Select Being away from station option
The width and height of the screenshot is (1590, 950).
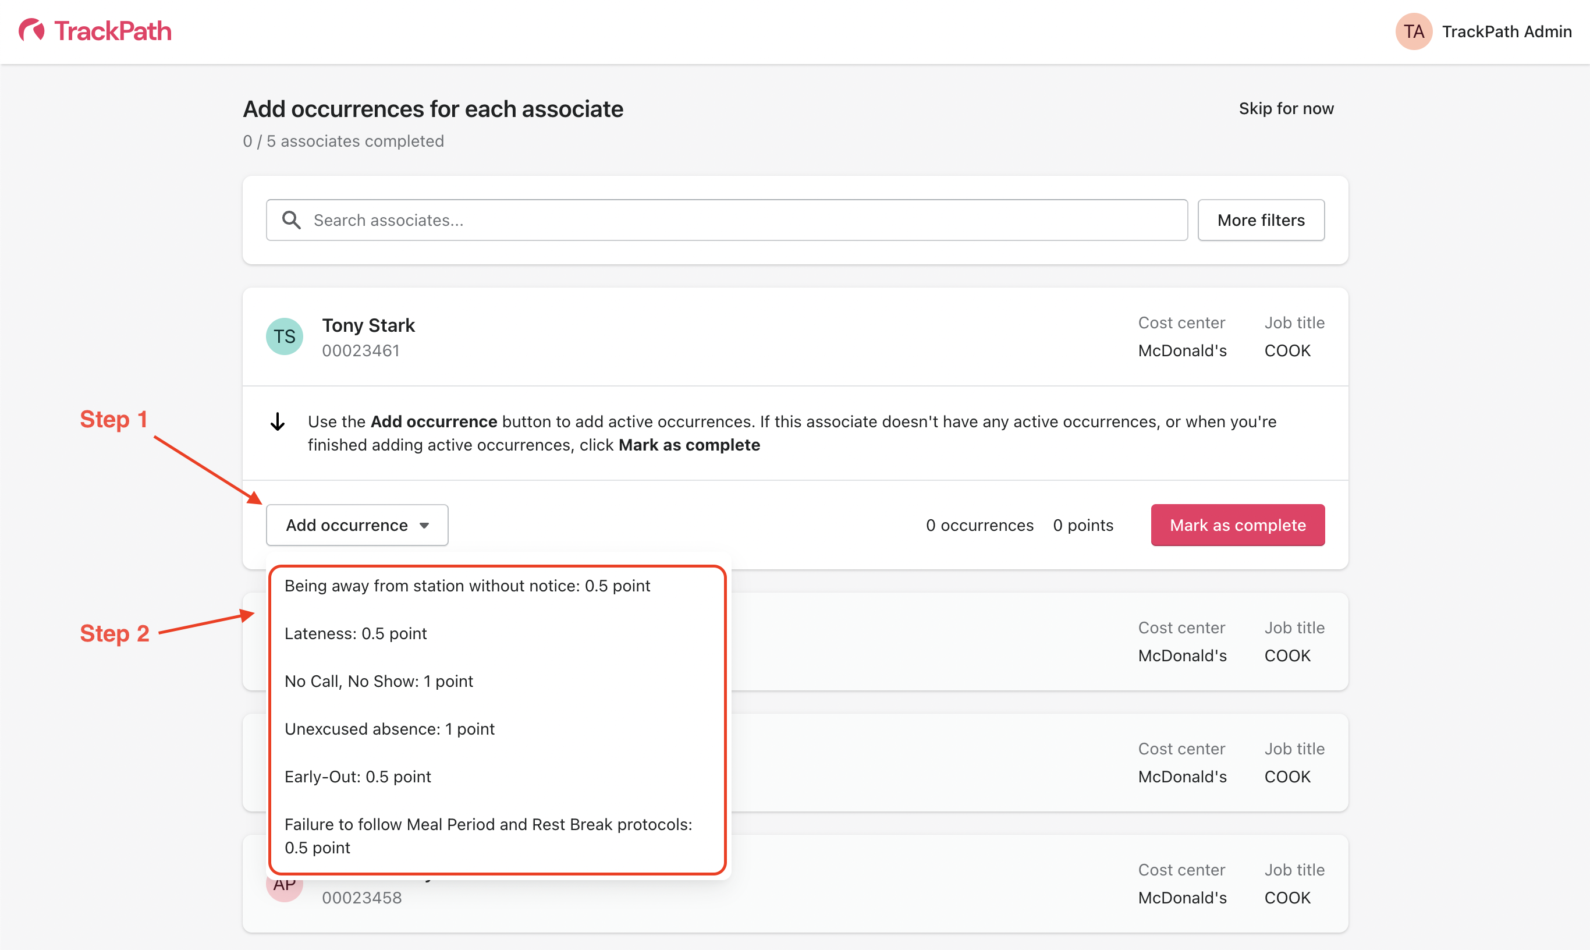(467, 586)
